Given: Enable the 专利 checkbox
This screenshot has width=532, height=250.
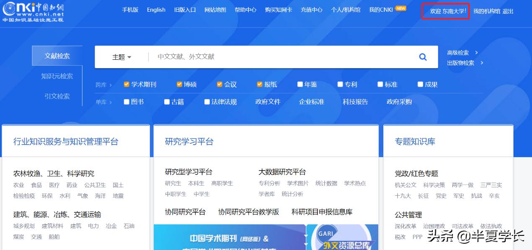Looking at the screenshot, I should 340,84.
